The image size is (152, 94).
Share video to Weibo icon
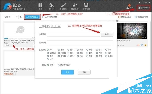point(138,45)
